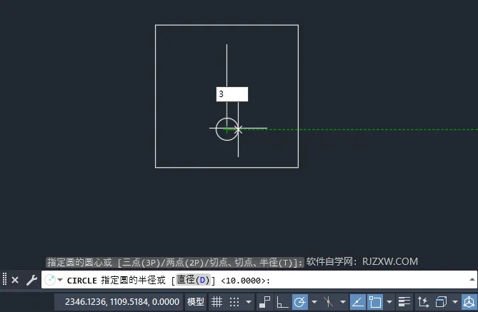The height and width of the screenshot is (312, 478).
Task: Disable Object Snap Tracking icon
Action: 357,302
